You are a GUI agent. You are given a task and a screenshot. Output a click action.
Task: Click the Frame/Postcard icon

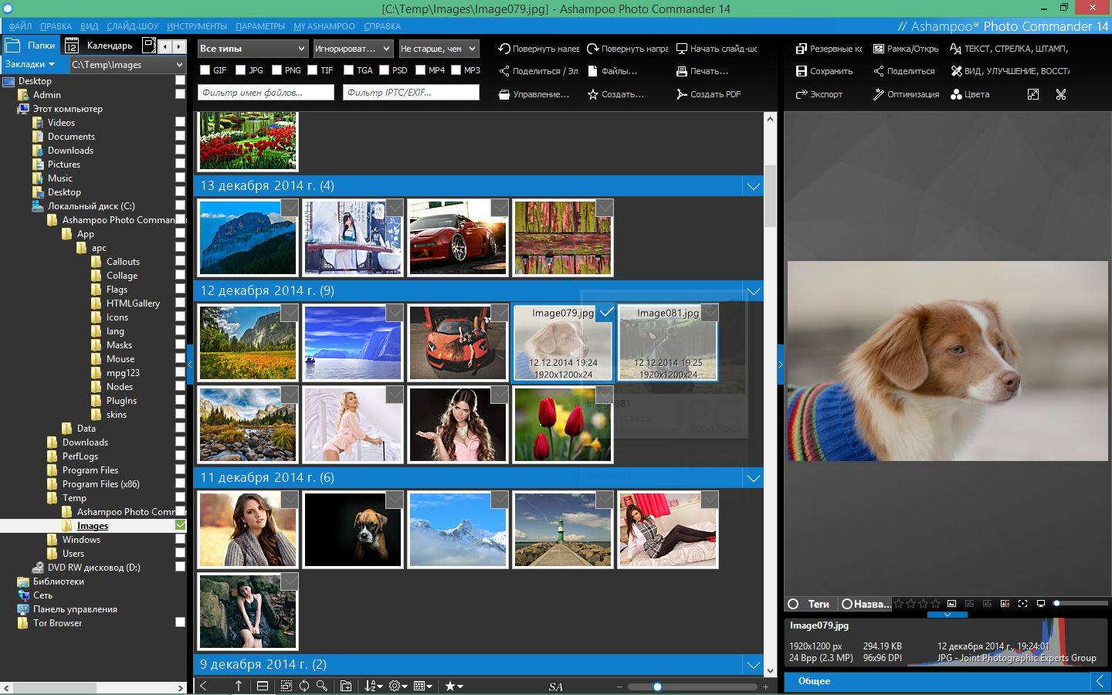point(879,49)
